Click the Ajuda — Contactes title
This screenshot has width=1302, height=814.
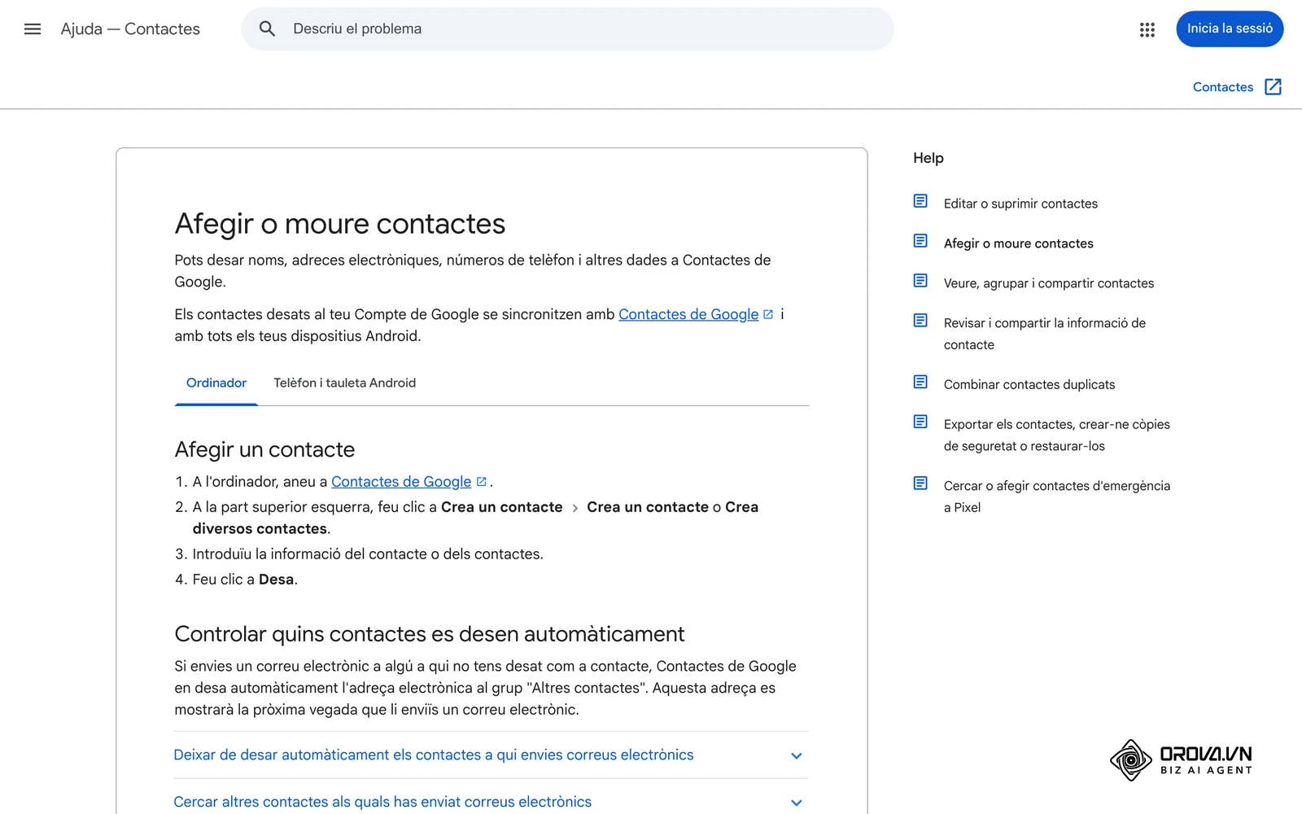130,29
